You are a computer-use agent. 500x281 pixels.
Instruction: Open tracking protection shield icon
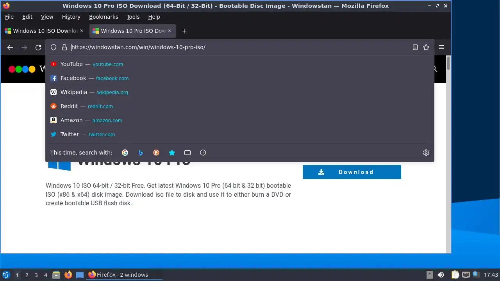tap(54, 47)
